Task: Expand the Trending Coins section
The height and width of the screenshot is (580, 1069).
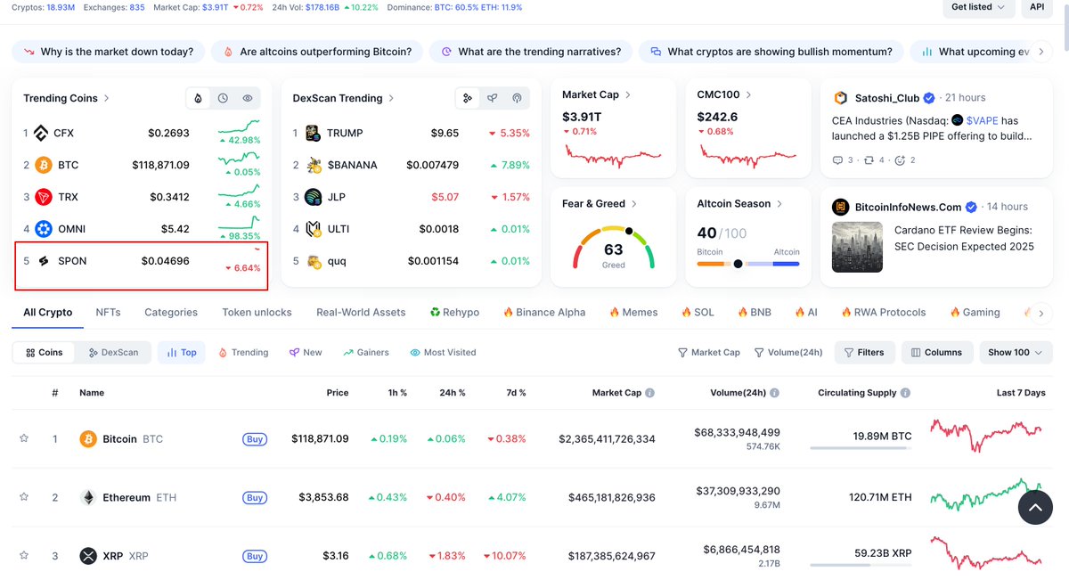Action: (x=67, y=98)
